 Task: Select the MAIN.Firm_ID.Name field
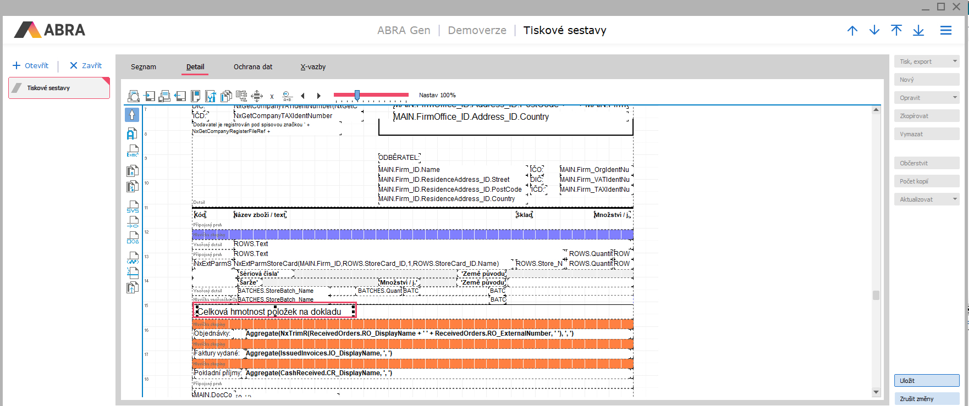click(452, 170)
